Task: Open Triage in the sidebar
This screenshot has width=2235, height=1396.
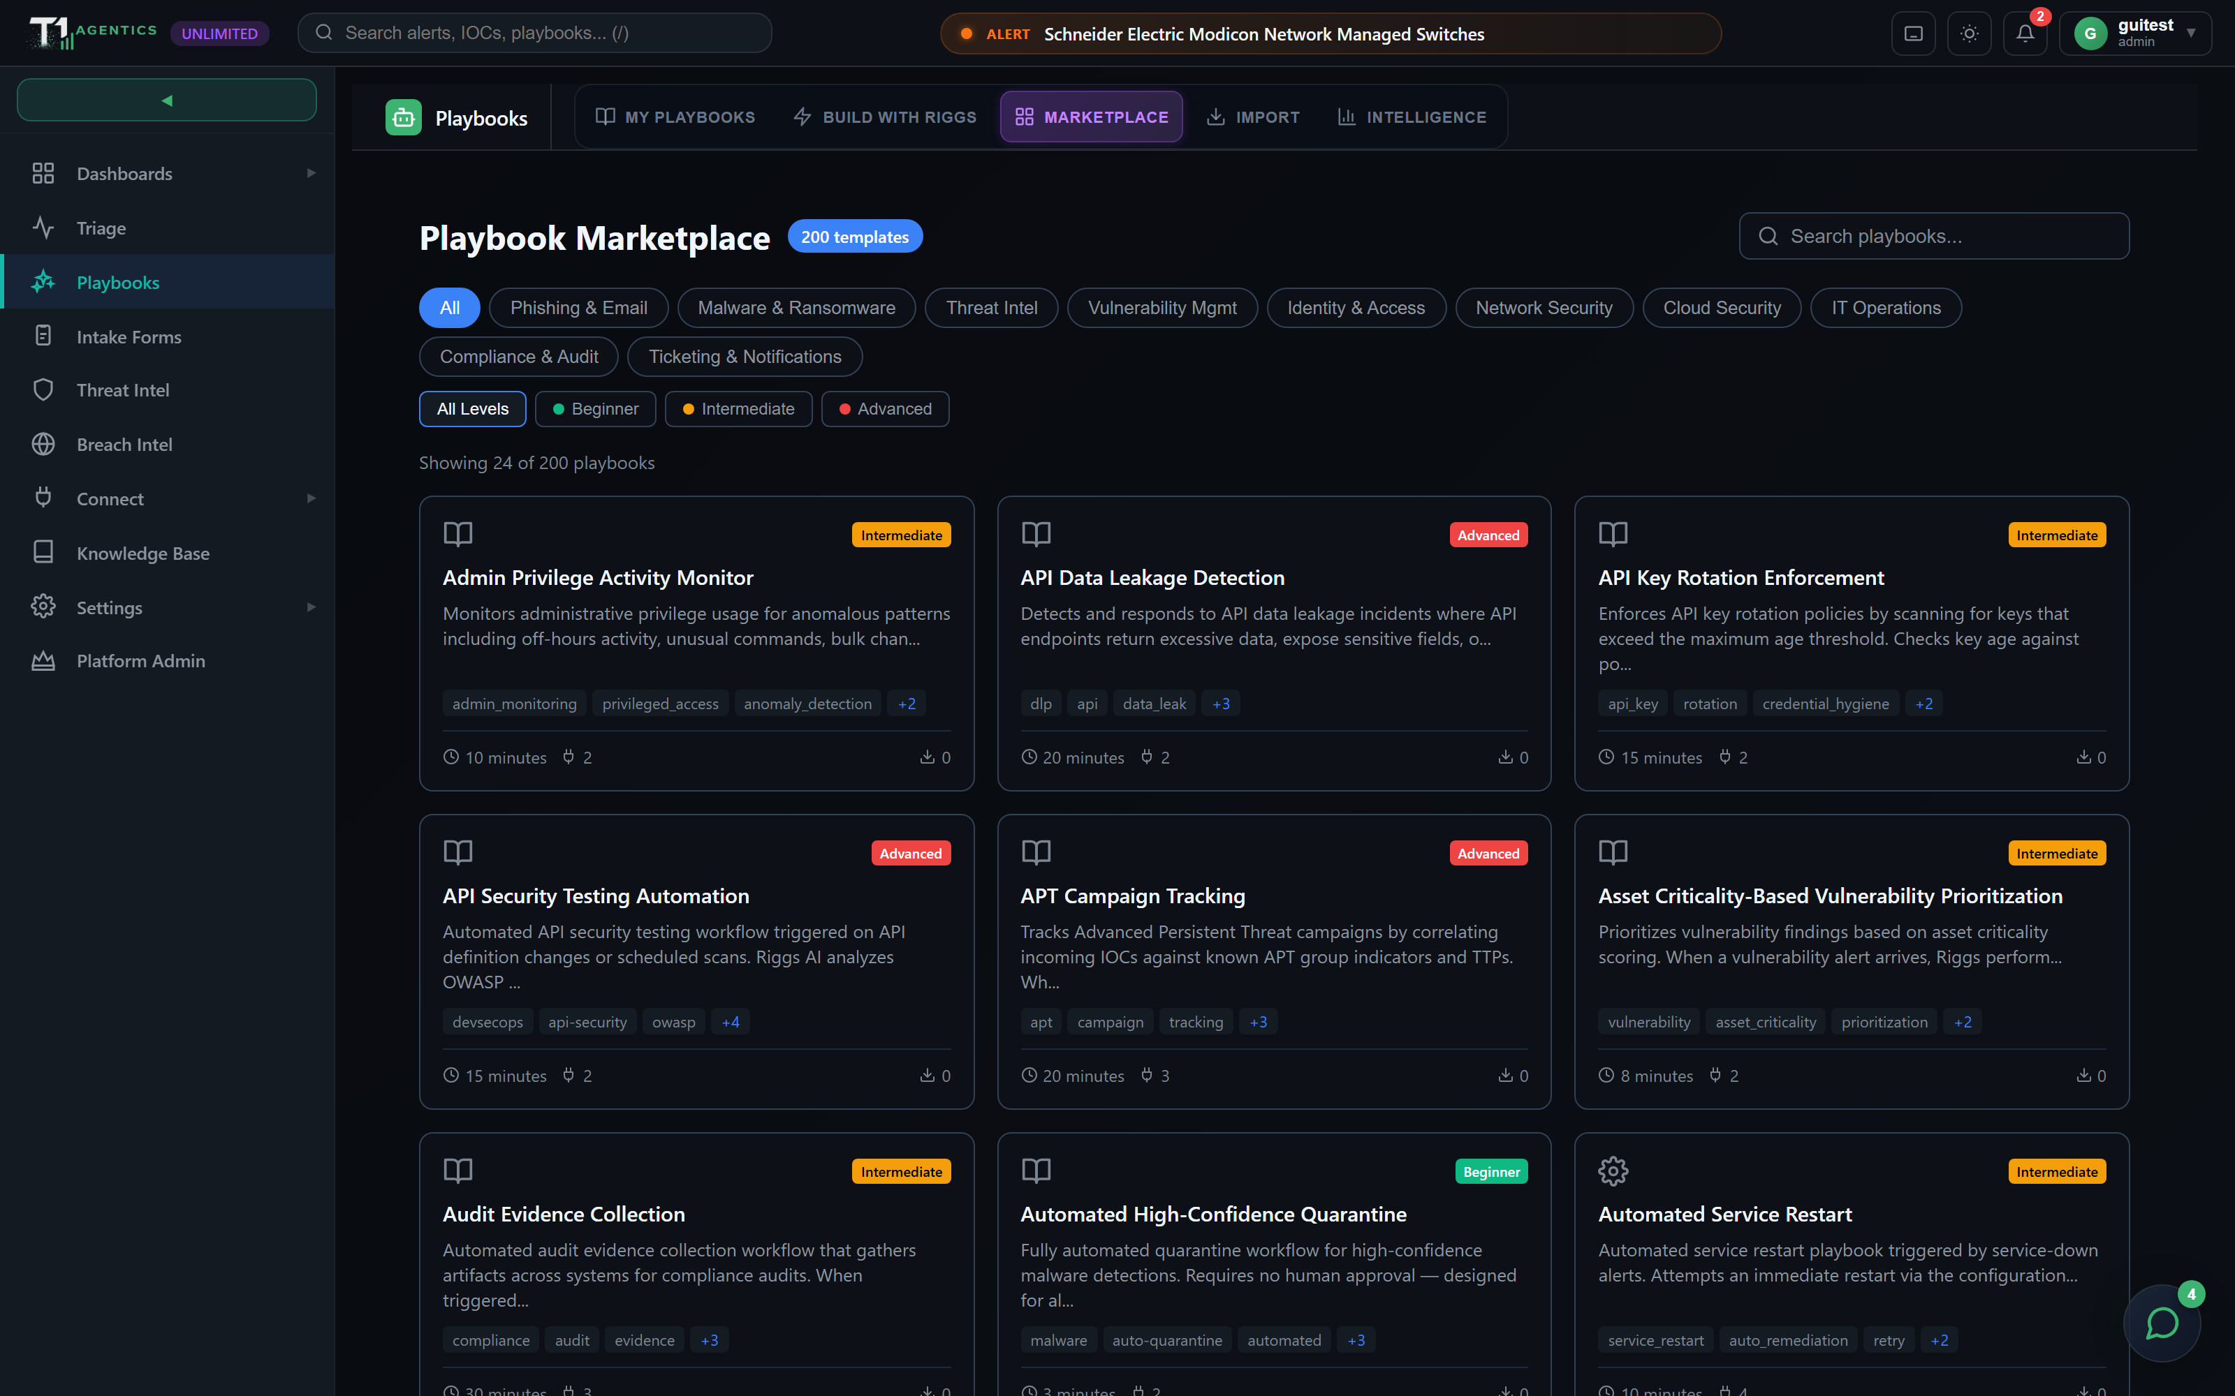Action: click(167, 228)
